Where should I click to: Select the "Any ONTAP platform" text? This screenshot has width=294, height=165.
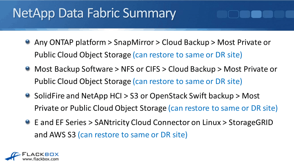69,43
